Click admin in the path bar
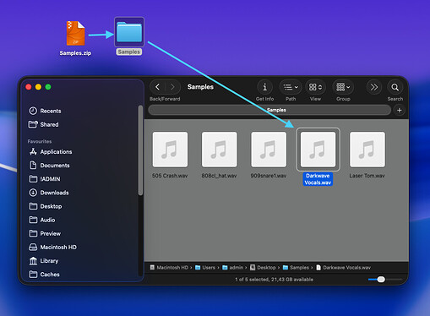 coord(232,268)
